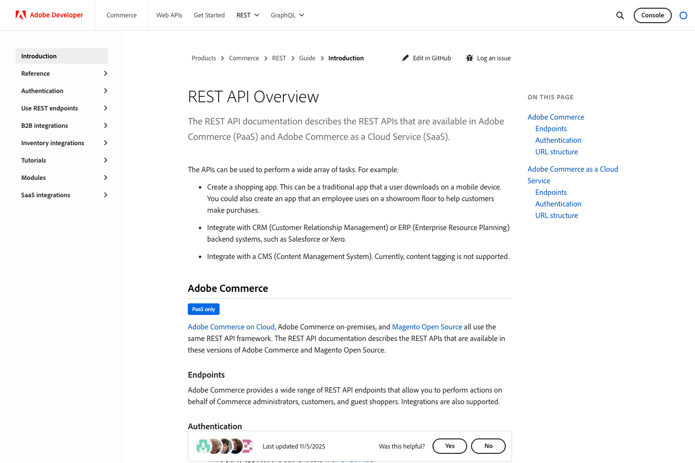
Task: Select Get Started in the navbar
Action: point(209,15)
